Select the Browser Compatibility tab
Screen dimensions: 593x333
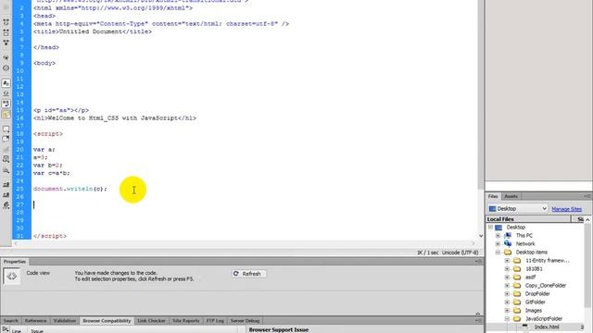107,321
